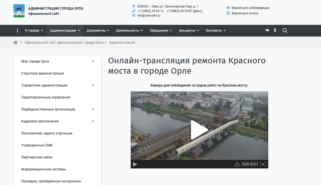Play the bridge video with center play button
The width and height of the screenshot is (321, 185).
(199, 130)
